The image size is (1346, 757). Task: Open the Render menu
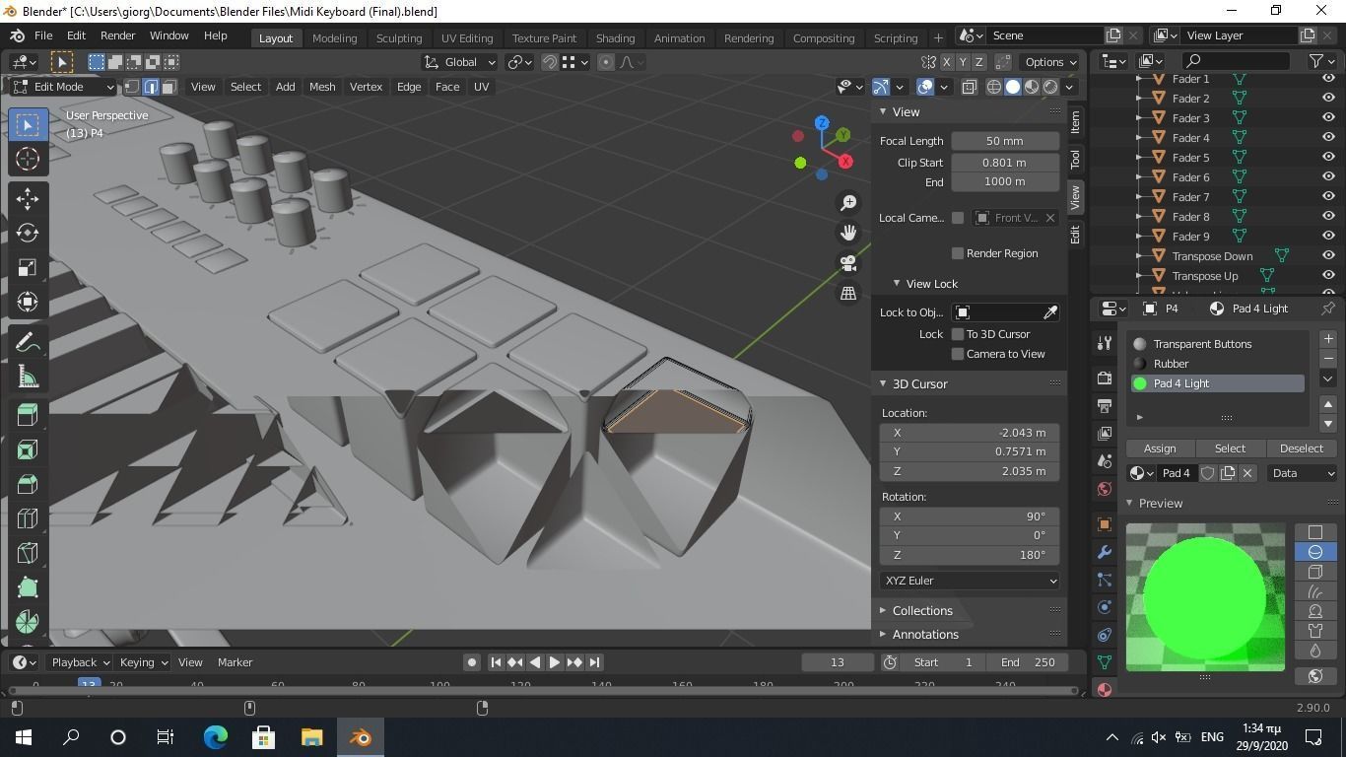click(117, 35)
